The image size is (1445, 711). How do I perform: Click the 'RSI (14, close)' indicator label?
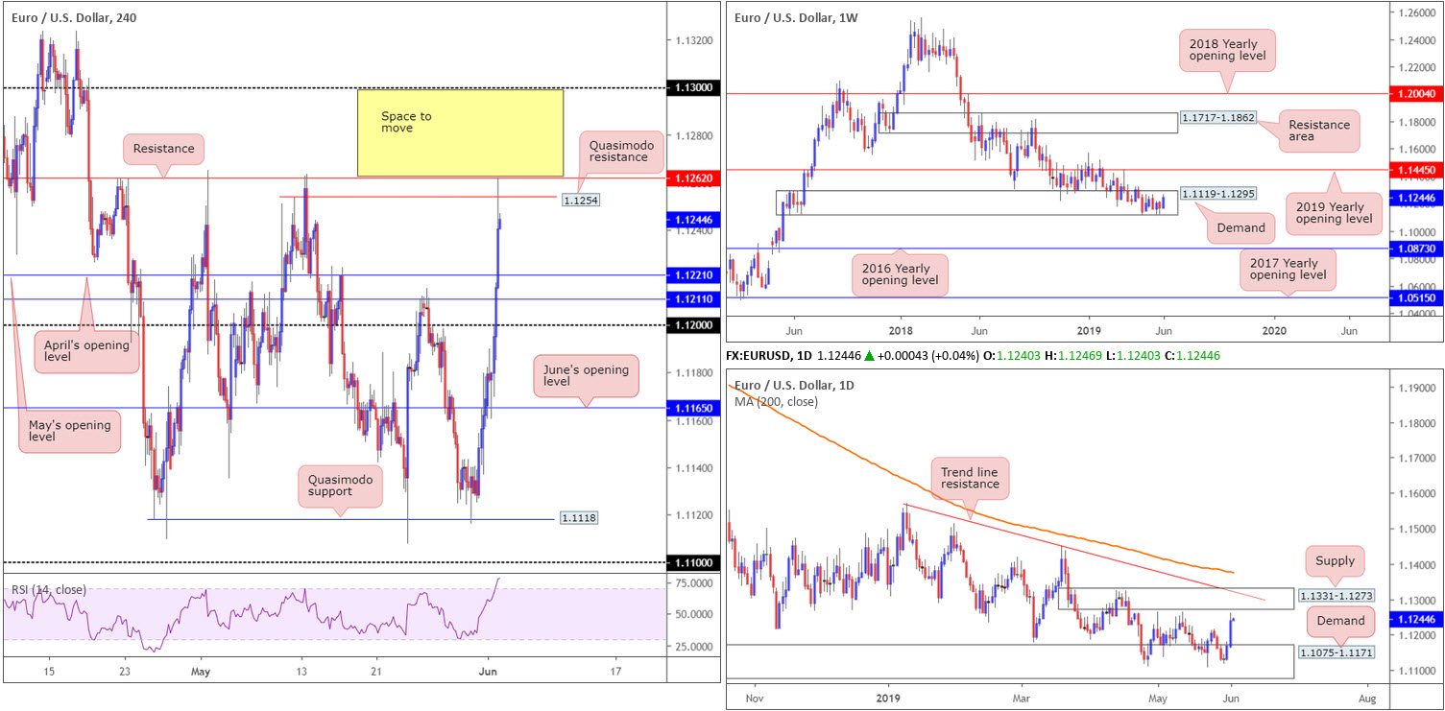coord(47,589)
